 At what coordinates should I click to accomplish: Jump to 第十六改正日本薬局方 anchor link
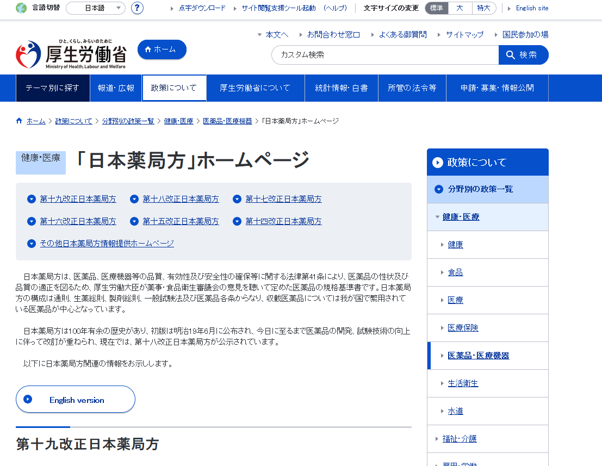click(78, 221)
